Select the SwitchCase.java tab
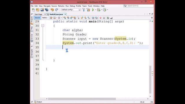Viewport: 185px width, 104px height. (56, 14)
